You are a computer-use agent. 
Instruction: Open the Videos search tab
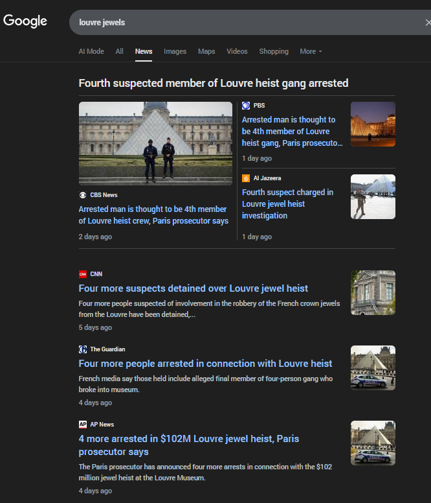[x=237, y=51]
